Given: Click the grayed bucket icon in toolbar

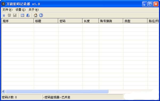Looking at the screenshot, I should pos(9,15).
